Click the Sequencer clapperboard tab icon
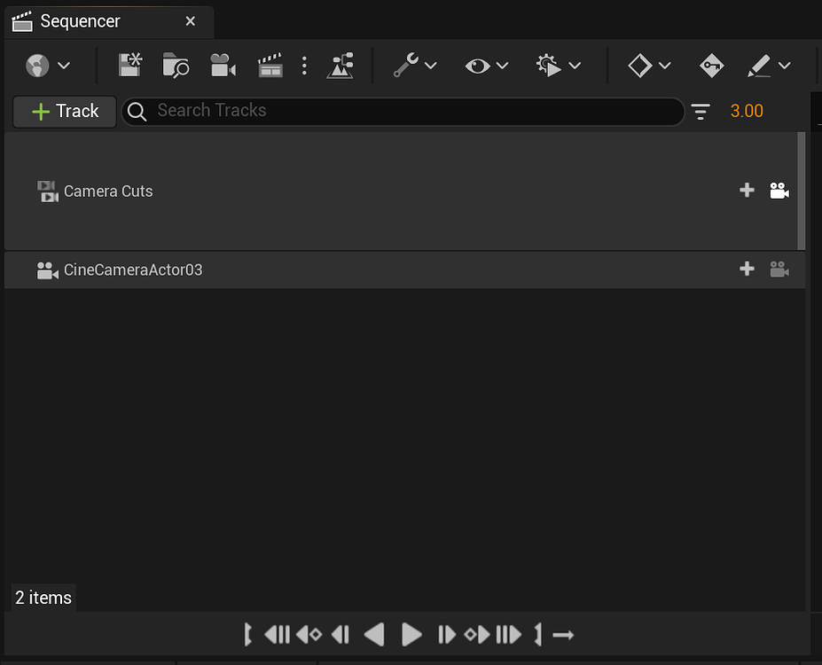 (x=22, y=22)
